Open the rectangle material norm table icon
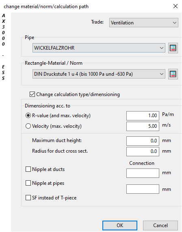Viewport: 182px width, 232px height. (x=173, y=74)
